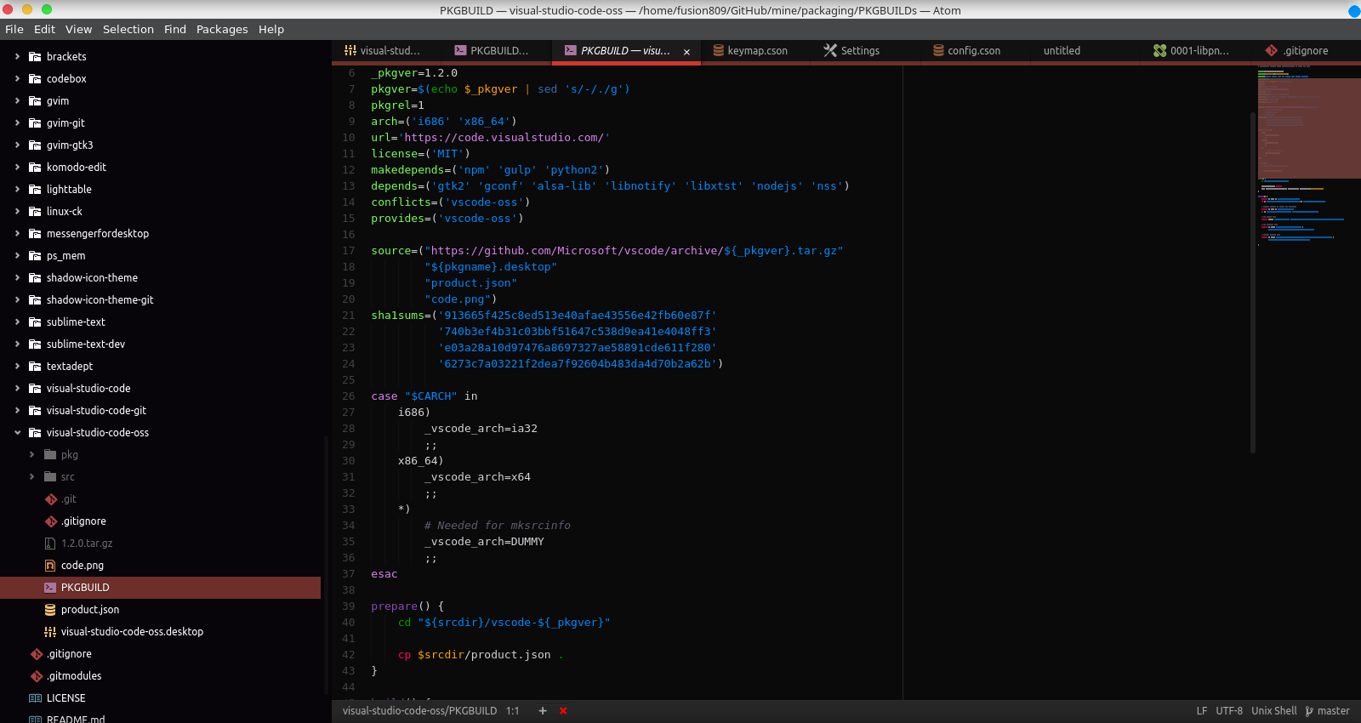Click the brackets folder icon
Image resolution: width=1361 pixels, height=723 pixels.
(35, 57)
